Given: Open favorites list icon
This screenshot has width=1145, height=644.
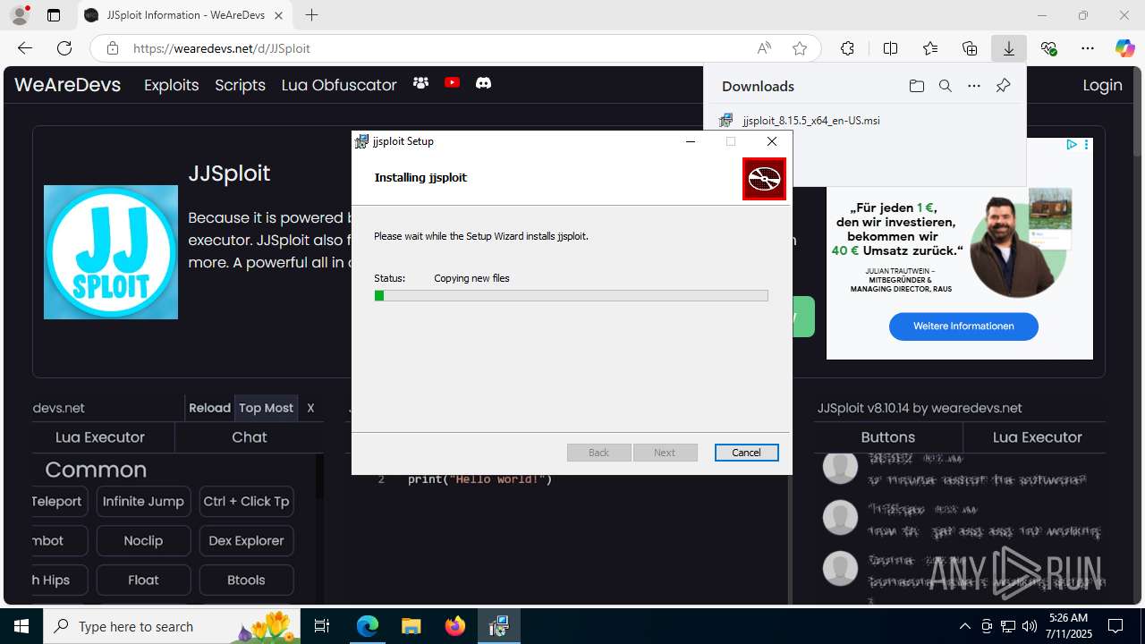Looking at the screenshot, I should tap(930, 48).
